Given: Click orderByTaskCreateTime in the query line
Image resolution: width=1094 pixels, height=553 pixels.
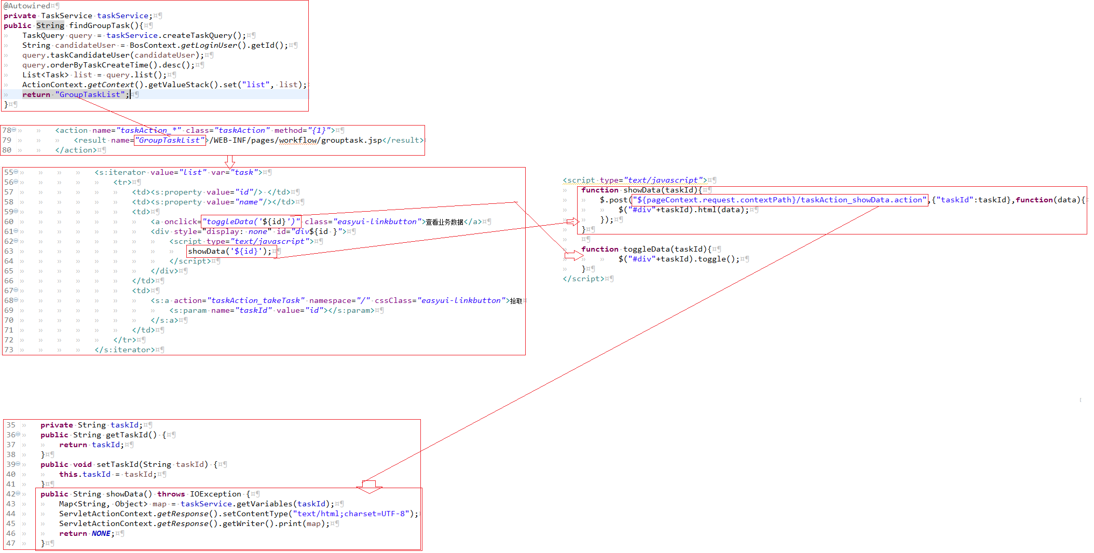Looking at the screenshot, I should pyautogui.click(x=100, y=65).
